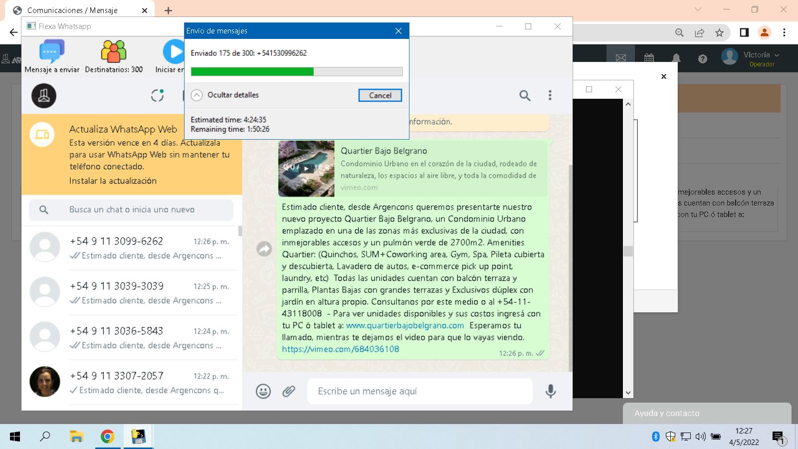Viewport: 798px width, 449px height.
Task: Click the sending progress bar
Action: pos(296,71)
